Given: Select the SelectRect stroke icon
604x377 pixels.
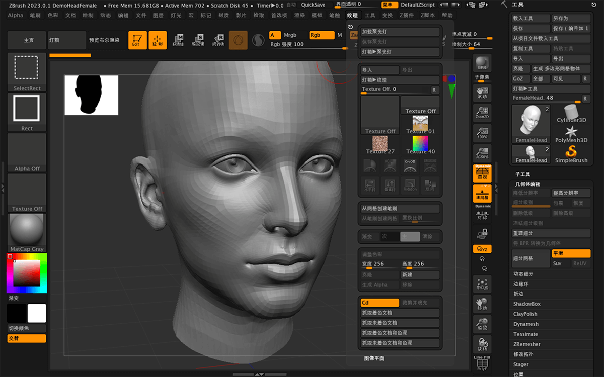Looking at the screenshot, I should (27, 72).
